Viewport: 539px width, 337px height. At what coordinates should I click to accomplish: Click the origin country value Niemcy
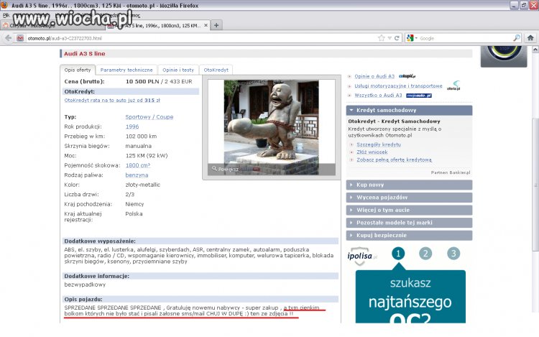pyautogui.click(x=134, y=204)
